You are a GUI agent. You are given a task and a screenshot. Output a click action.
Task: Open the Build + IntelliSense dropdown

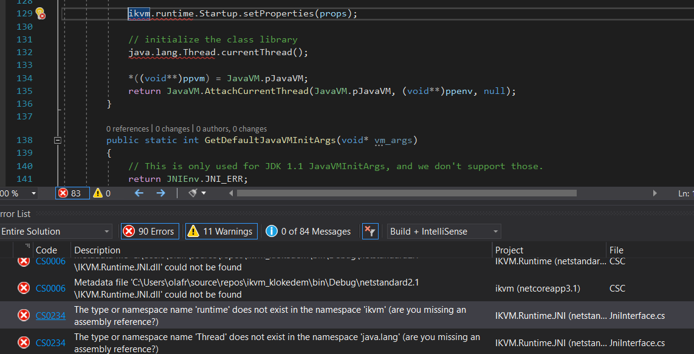(444, 231)
